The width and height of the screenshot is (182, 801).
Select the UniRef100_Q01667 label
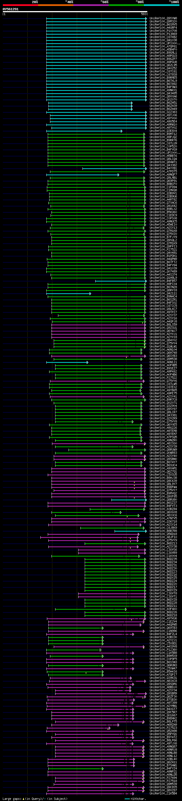pos(163,715)
